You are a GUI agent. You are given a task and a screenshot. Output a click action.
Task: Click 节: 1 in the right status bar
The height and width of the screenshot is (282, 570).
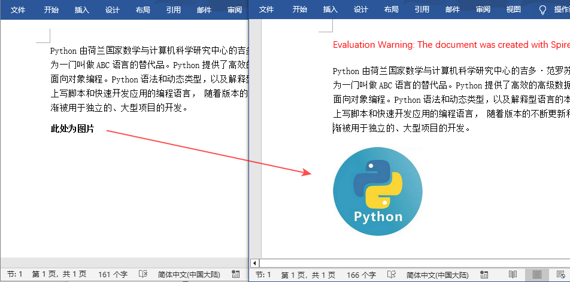(263, 275)
